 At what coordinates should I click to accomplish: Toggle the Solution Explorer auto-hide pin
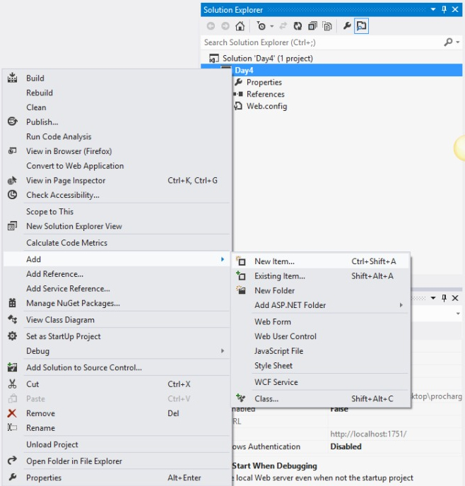(x=444, y=10)
